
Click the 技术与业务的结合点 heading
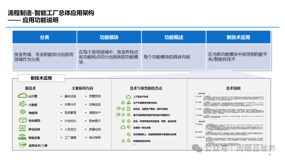pyautogui.click(x=146, y=88)
